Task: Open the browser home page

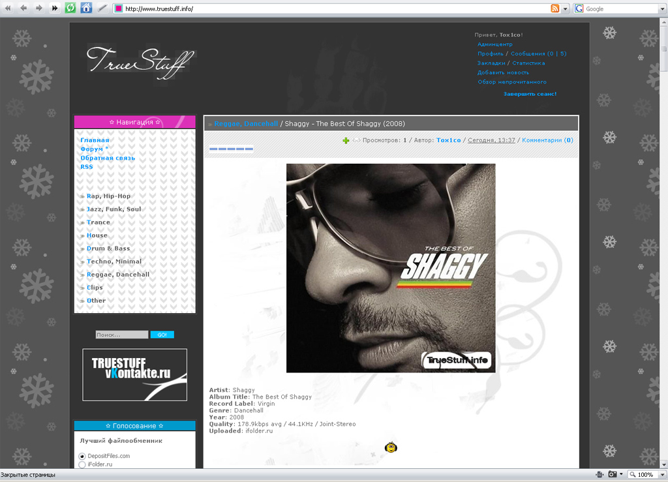Action: point(86,8)
